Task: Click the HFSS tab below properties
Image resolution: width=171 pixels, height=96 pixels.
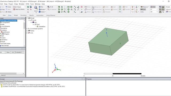Action: tap(3, 75)
